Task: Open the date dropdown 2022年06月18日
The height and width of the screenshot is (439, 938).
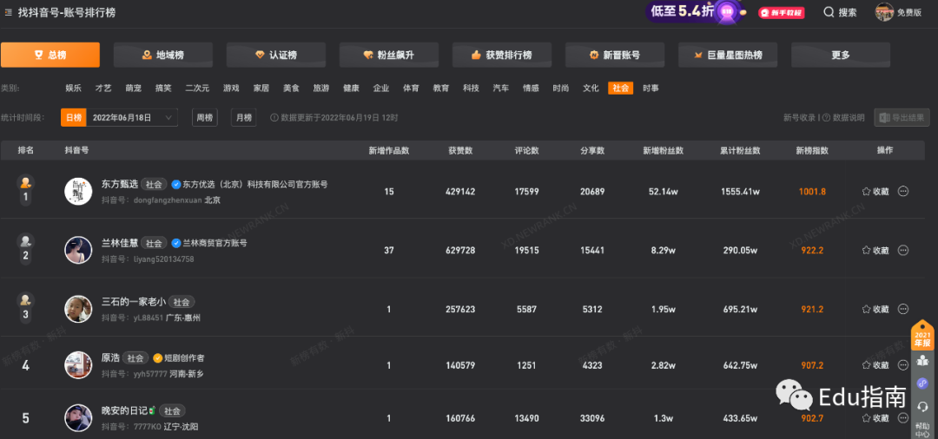Action: tap(132, 118)
